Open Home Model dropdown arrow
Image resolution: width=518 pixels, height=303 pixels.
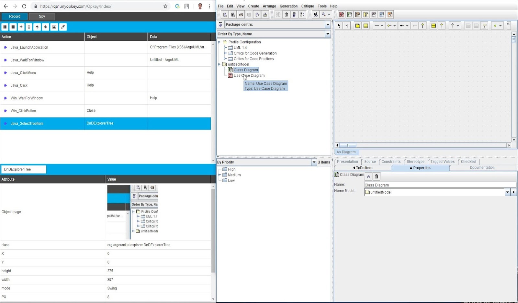pyautogui.click(x=507, y=192)
